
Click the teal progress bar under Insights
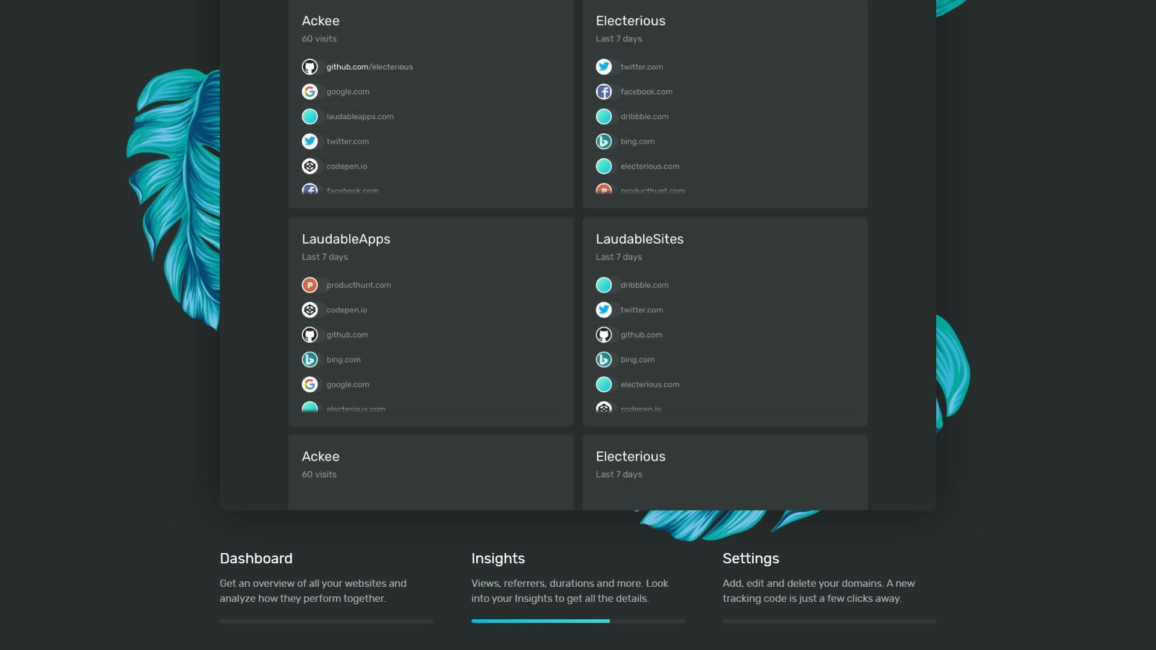(541, 621)
